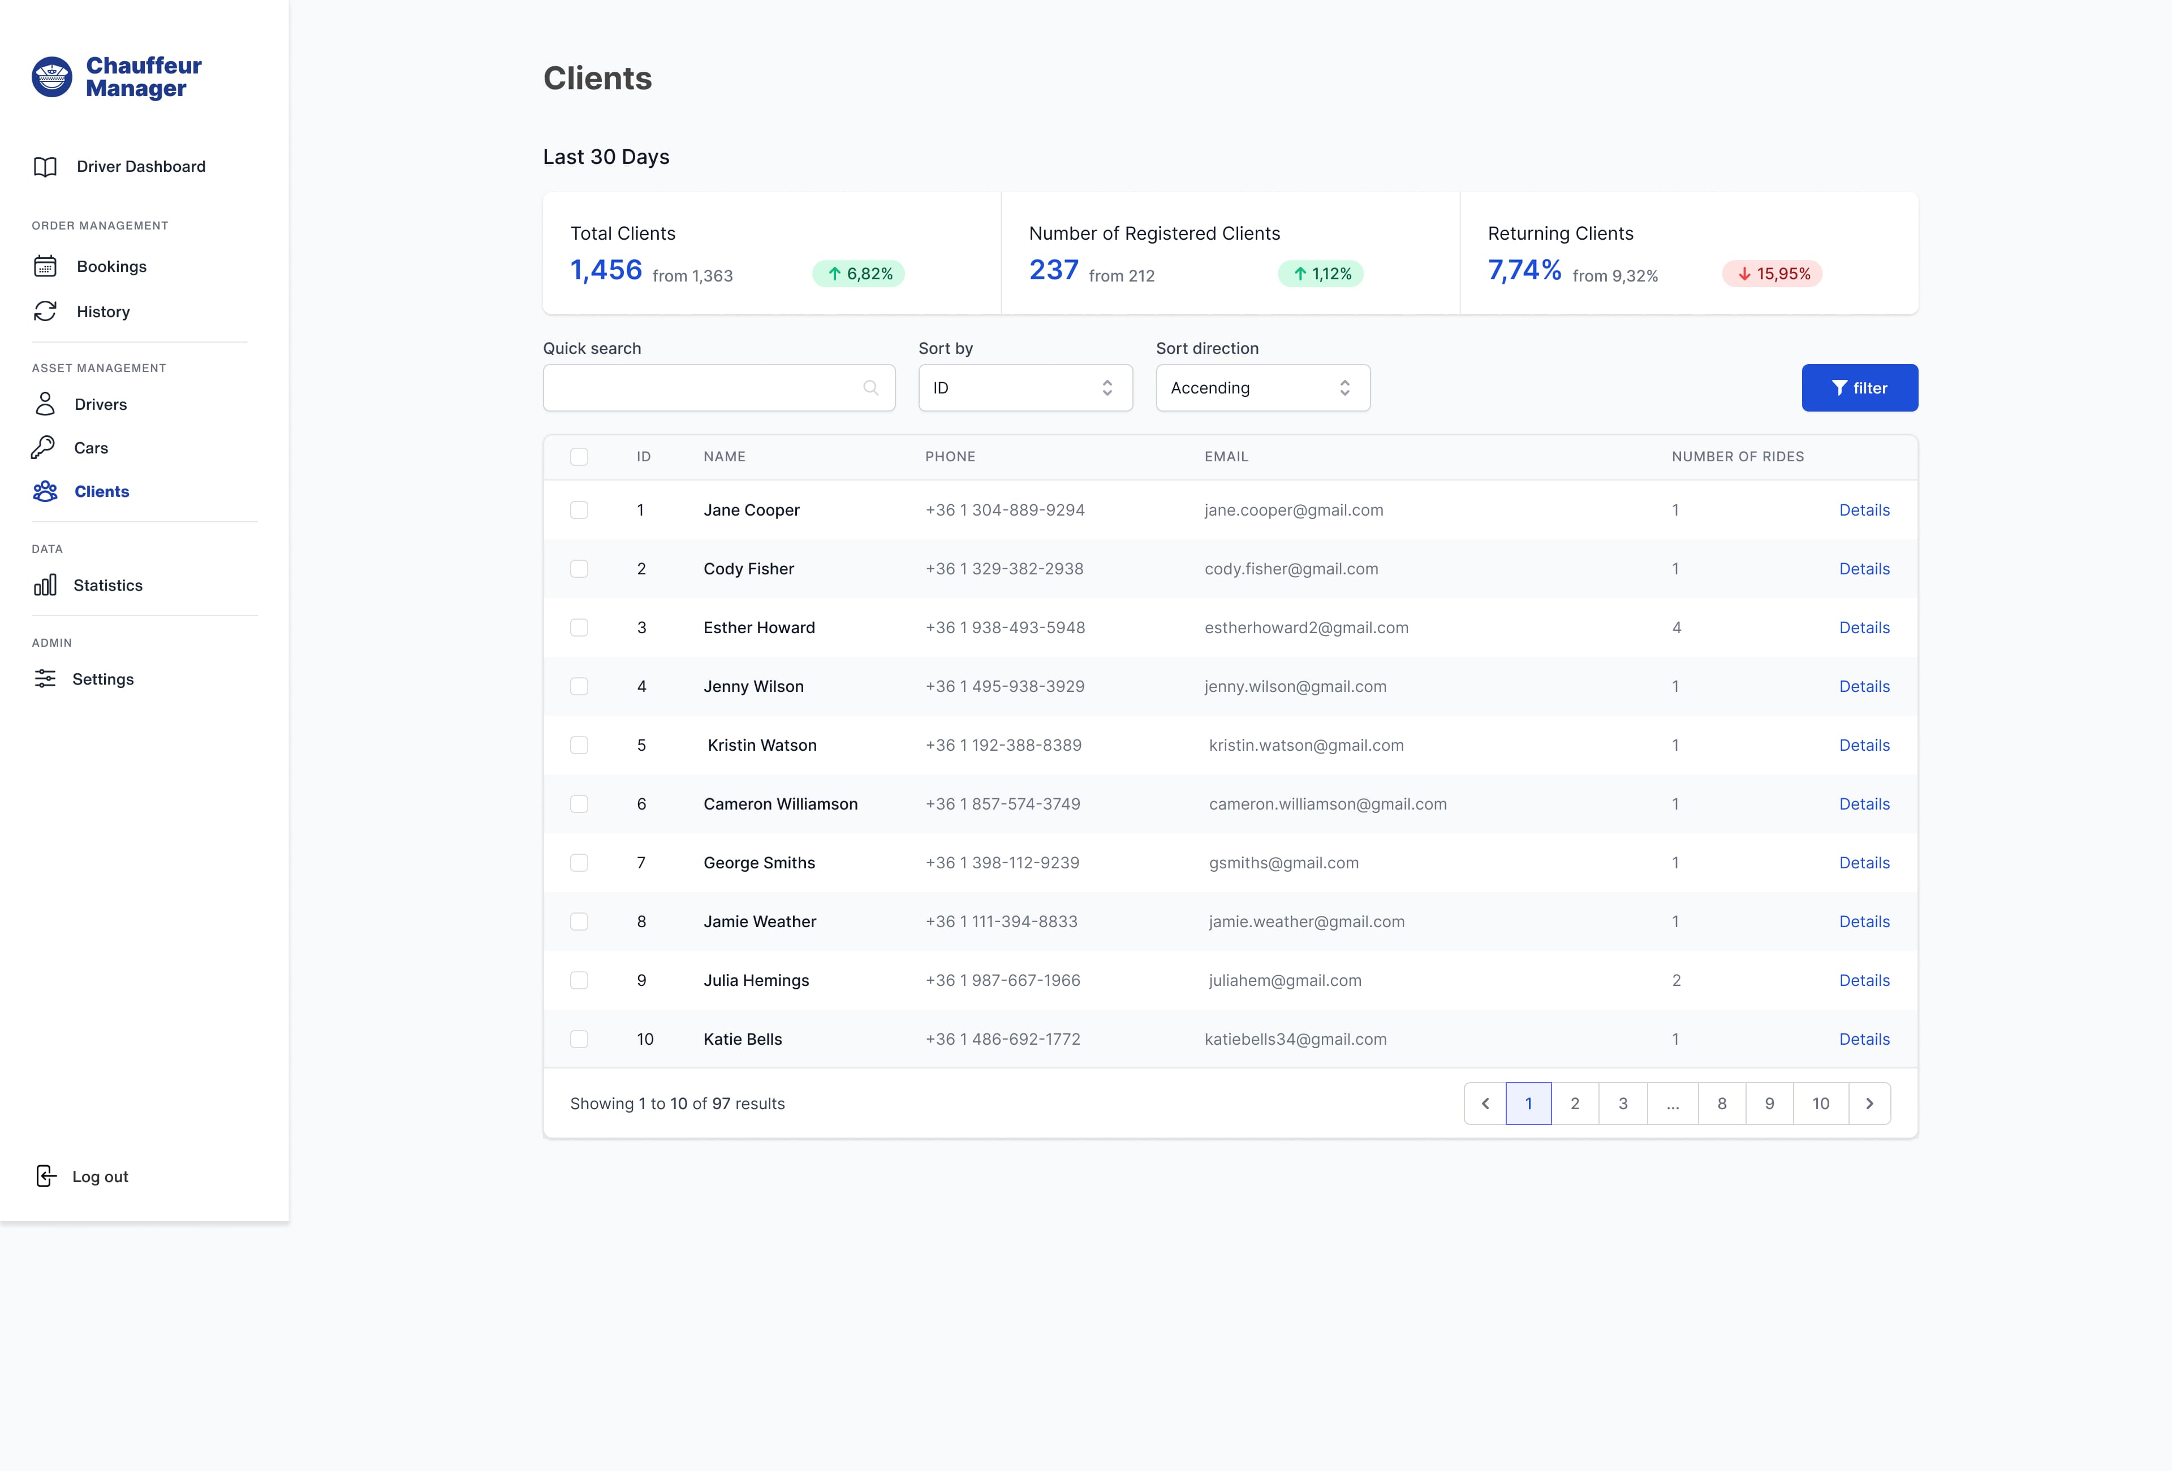Open Details for Cameron Williamson
The width and height of the screenshot is (2172, 1471).
pos(1864,804)
